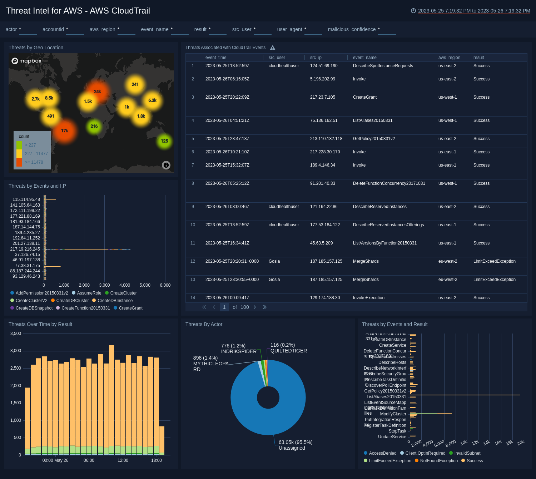Click the previous page chevron in the events table

click(214, 307)
